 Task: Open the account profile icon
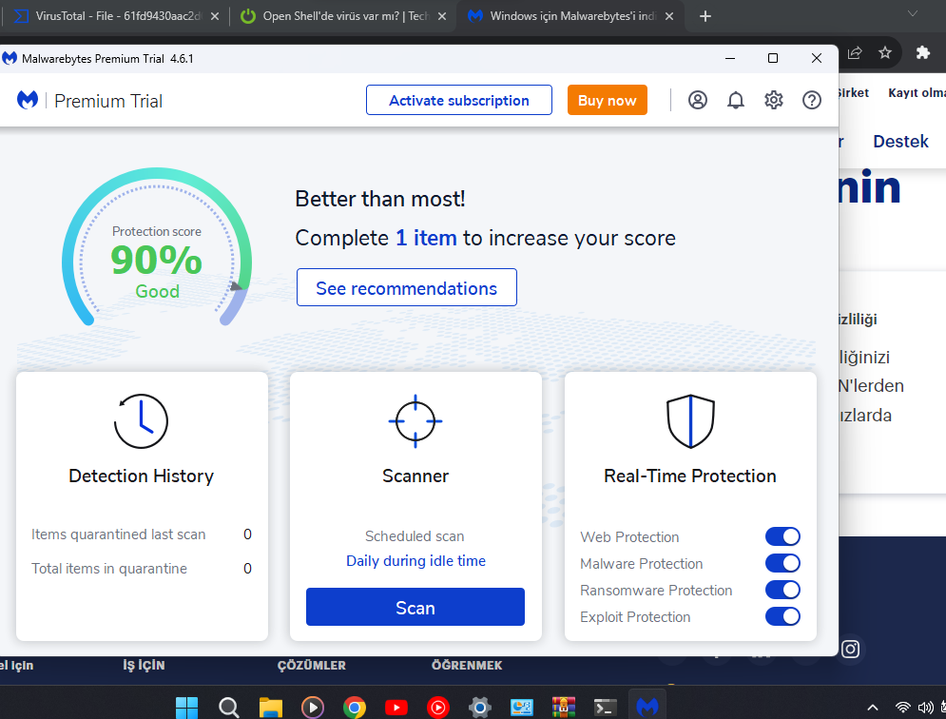click(698, 100)
